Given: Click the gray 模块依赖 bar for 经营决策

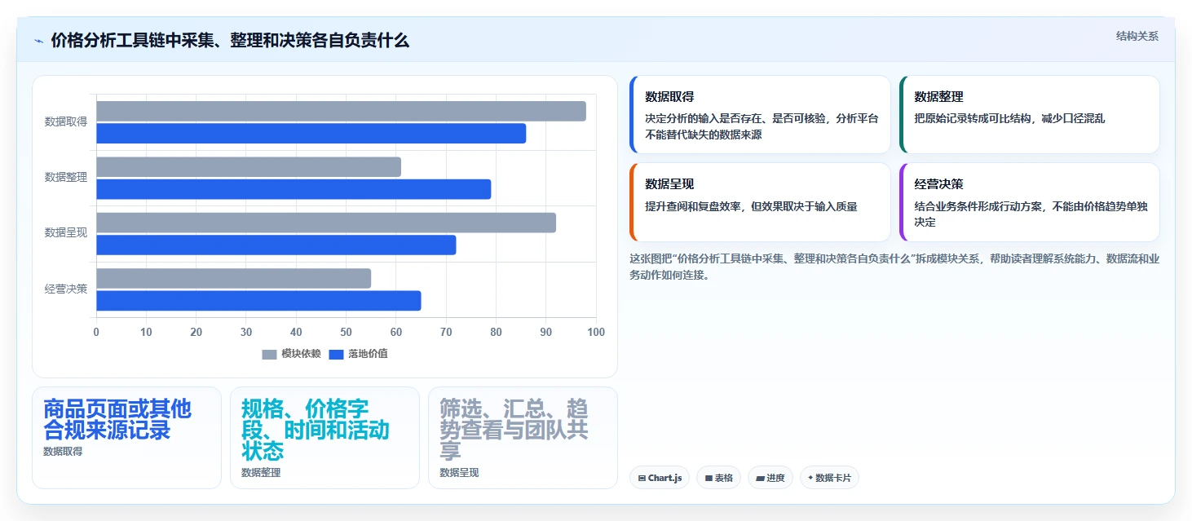Looking at the screenshot, I should 234,278.
